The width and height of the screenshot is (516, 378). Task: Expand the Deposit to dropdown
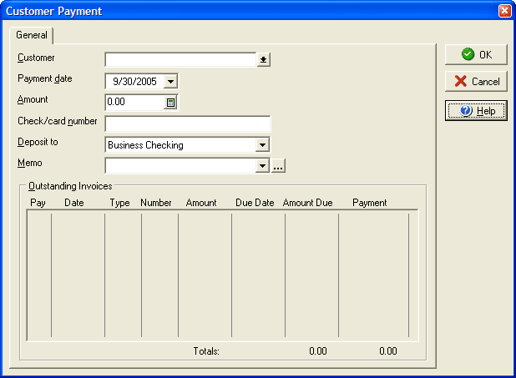coord(262,145)
